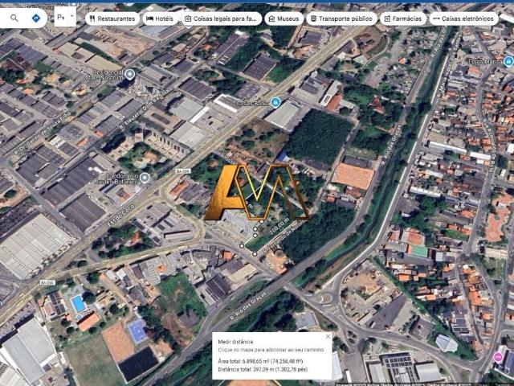Image resolution: width=514 pixels, height=386 pixels.
Task: Open the Condomínio Jardim Botânico map pin
Action: tap(145, 178)
